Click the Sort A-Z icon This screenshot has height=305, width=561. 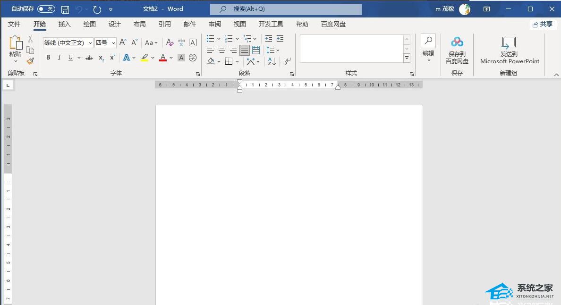click(x=272, y=61)
